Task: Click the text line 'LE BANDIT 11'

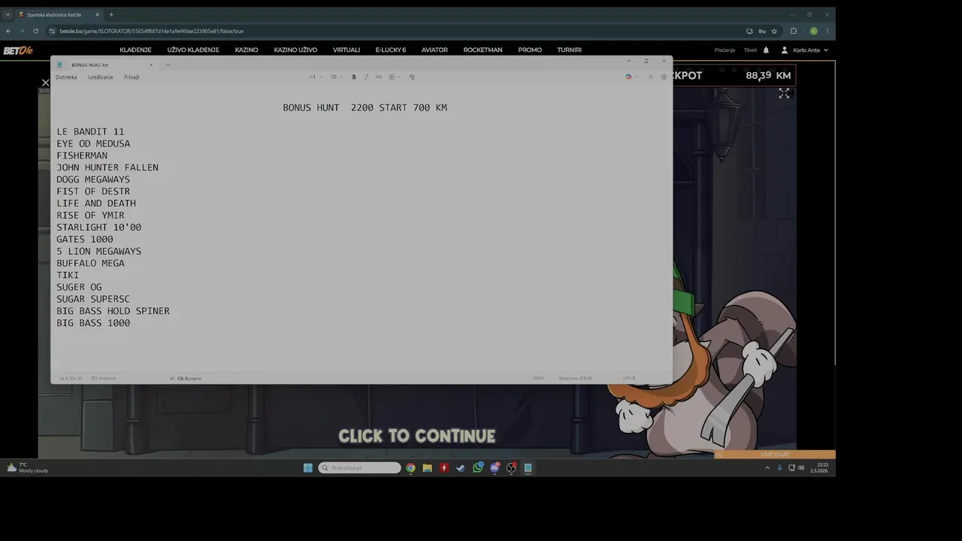Action: pyautogui.click(x=90, y=131)
